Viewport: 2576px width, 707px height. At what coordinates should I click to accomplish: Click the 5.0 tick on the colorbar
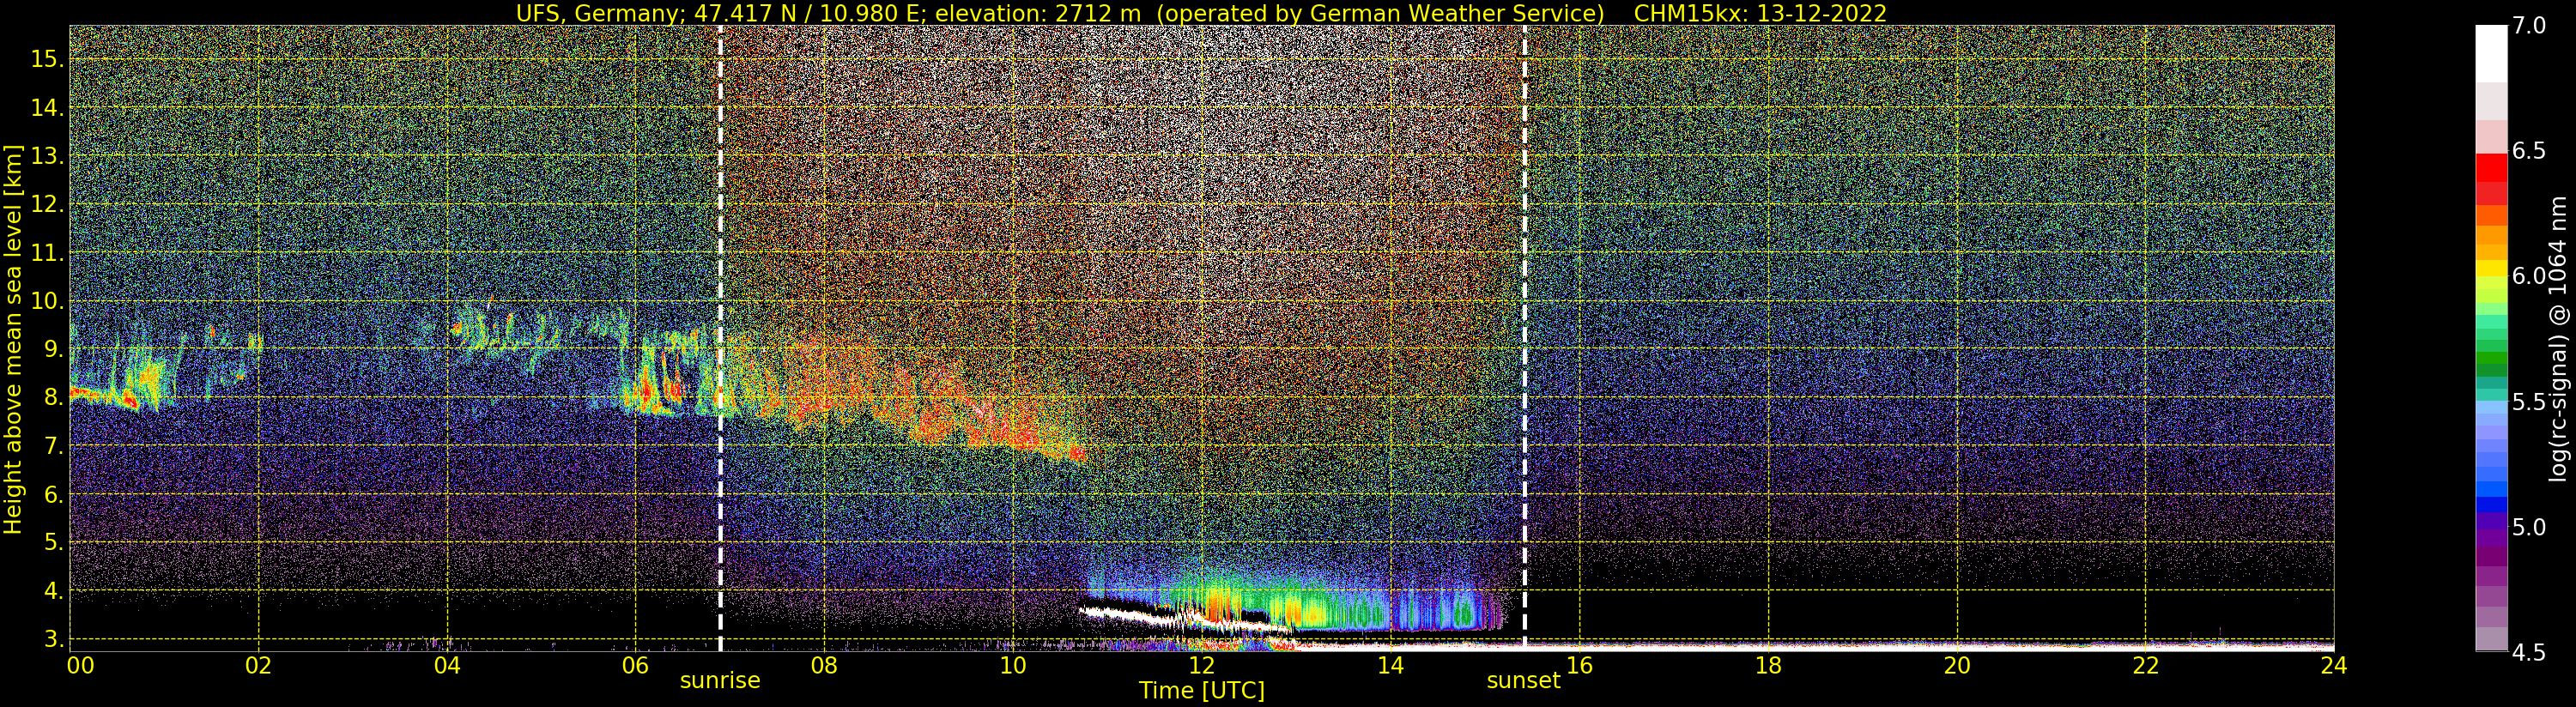pyautogui.click(x=2530, y=527)
